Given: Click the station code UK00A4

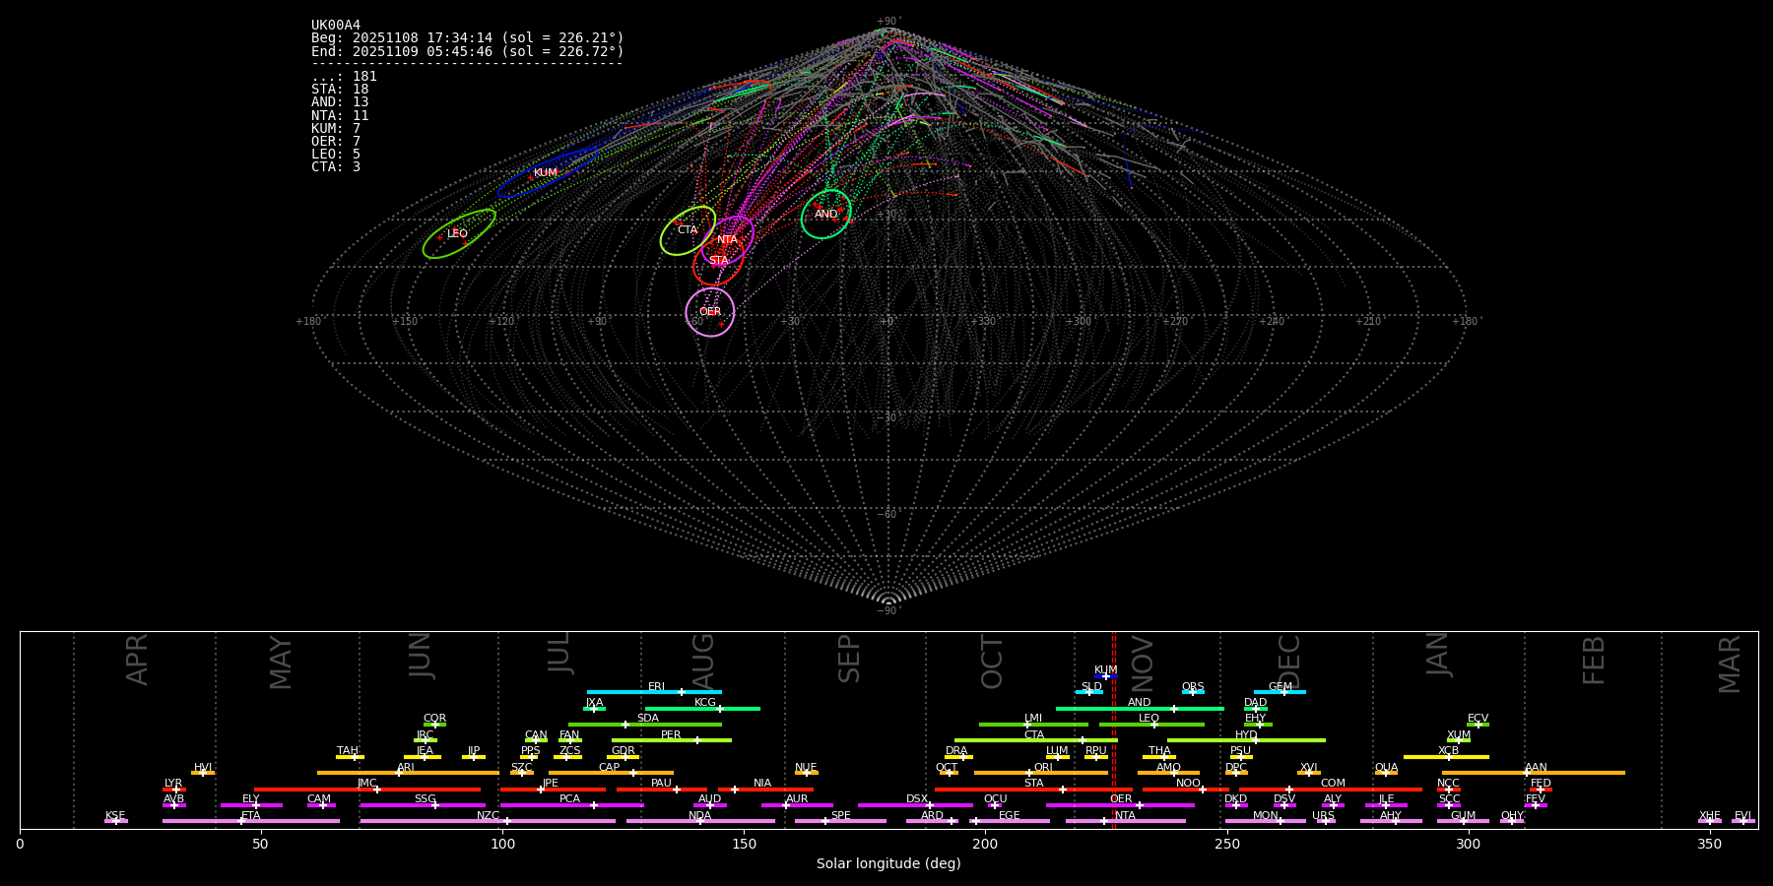Looking at the screenshot, I should coord(336,26).
